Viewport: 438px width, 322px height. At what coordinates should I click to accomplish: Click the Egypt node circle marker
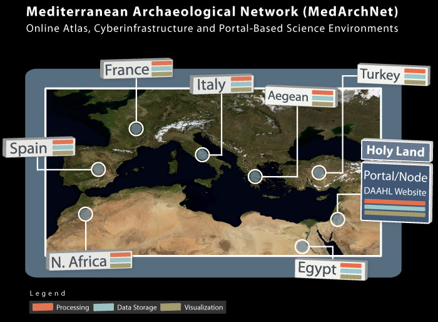click(x=302, y=246)
